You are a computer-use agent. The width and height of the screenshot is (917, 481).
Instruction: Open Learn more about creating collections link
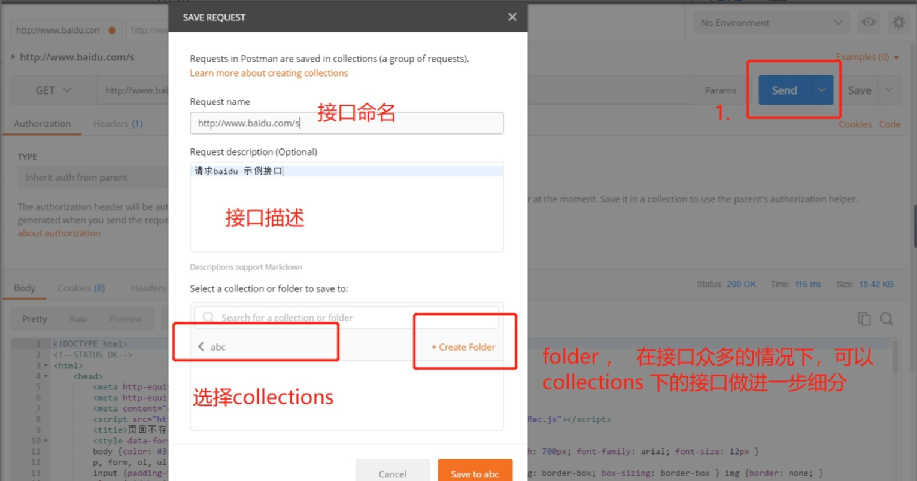click(269, 73)
